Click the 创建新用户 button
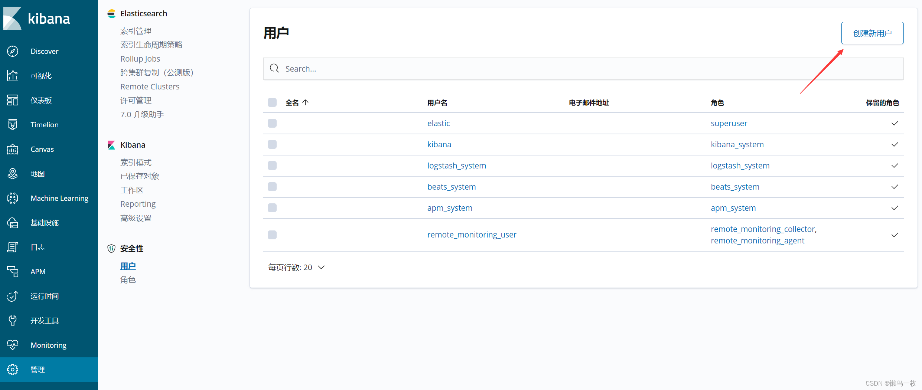Screen dimensions: 922x390 872,33
